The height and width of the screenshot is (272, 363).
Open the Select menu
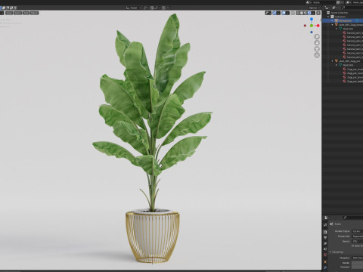17,13
